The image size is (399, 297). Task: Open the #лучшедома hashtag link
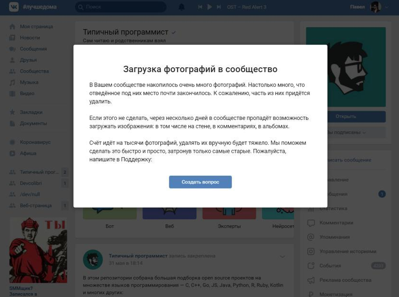click(40, 7)
